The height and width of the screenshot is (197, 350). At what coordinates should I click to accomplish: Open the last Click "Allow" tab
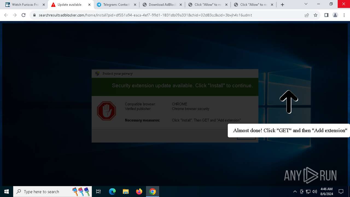tap(253, 5)
